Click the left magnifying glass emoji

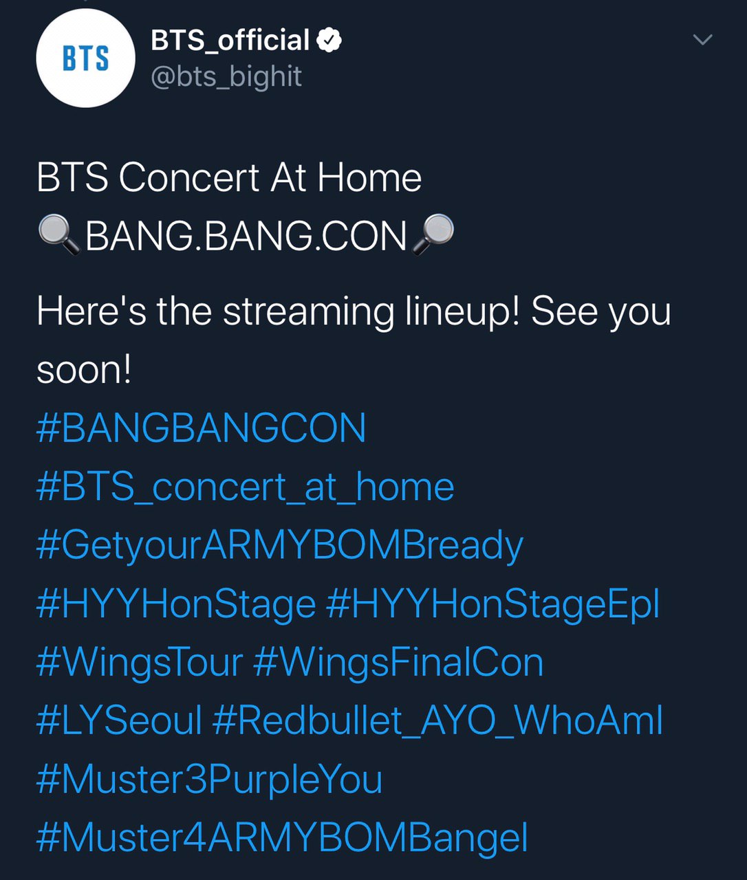[x=59, y=234]
